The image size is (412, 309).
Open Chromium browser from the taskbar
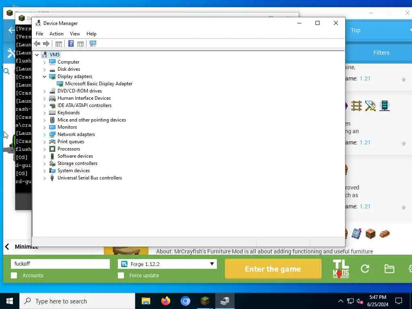(x=185, y=301)
